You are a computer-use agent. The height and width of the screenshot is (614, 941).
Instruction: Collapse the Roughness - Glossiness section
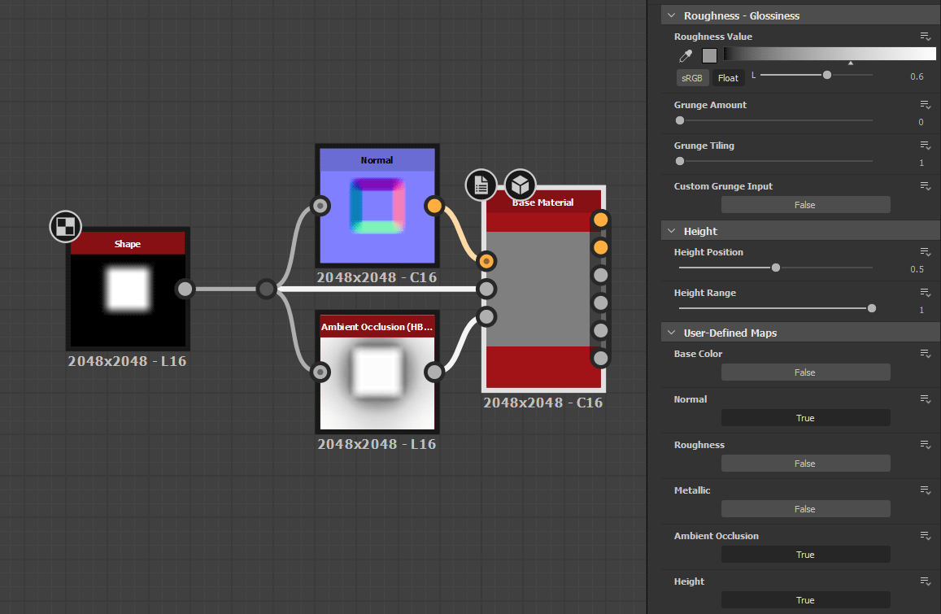pyautogui.click(x=672, y=15)
